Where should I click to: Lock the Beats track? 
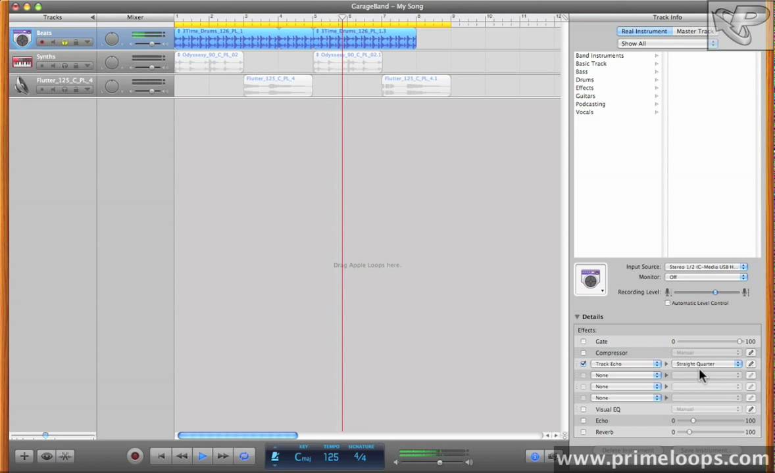click(76, 43)
